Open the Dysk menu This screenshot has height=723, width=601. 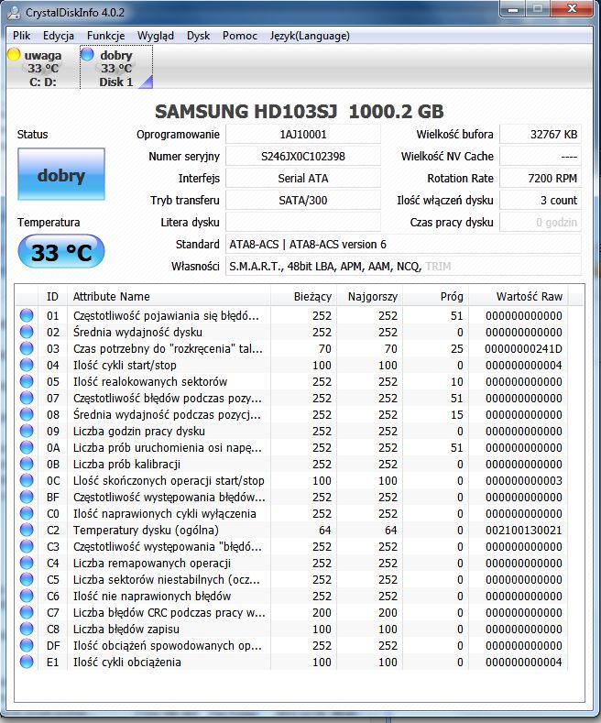pos(198,36)
